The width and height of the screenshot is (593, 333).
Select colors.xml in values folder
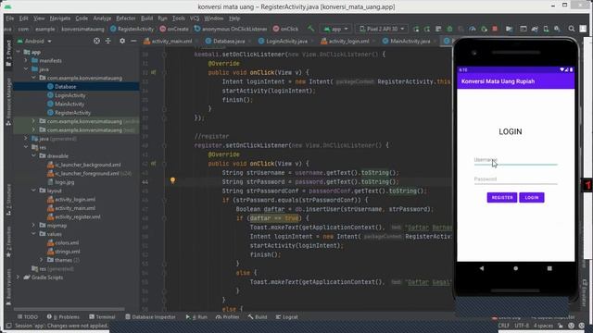point(67,242)
